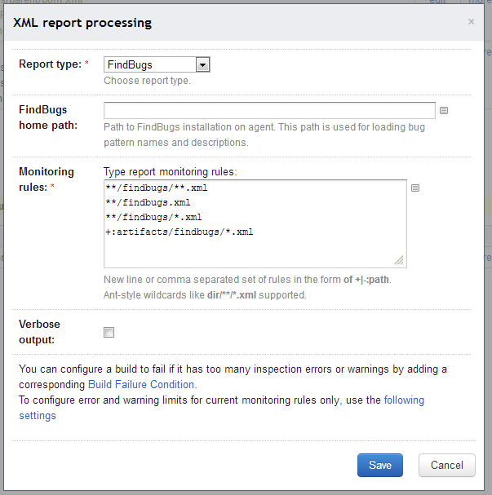Click the '**/findbugs.xml' rule line
The height and width of the screenshot is (495, 492).
[148, 202]
